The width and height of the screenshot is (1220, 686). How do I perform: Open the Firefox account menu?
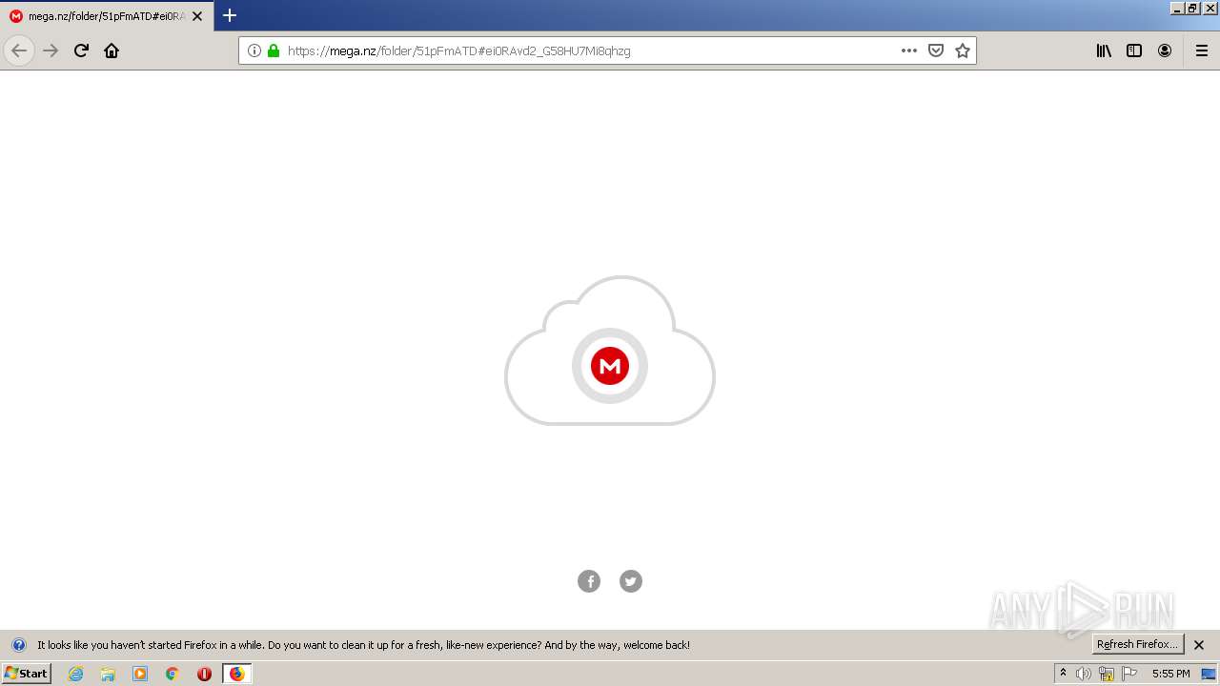[x=1165, y=50]
